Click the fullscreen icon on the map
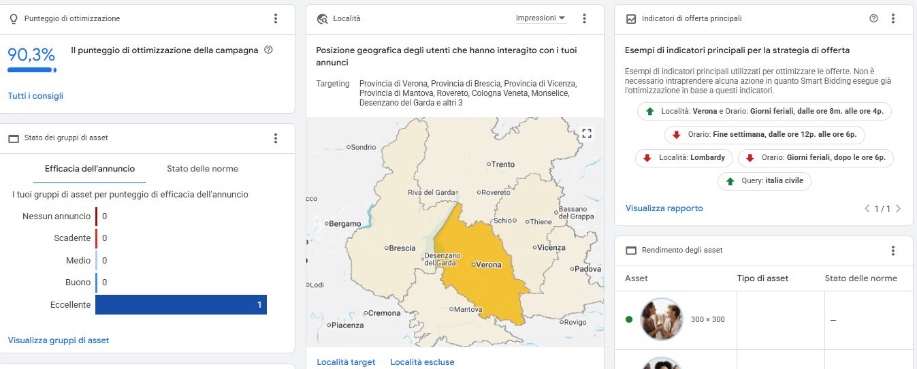Viewport: 917px width, 369px height. click(x=587, y=133)
